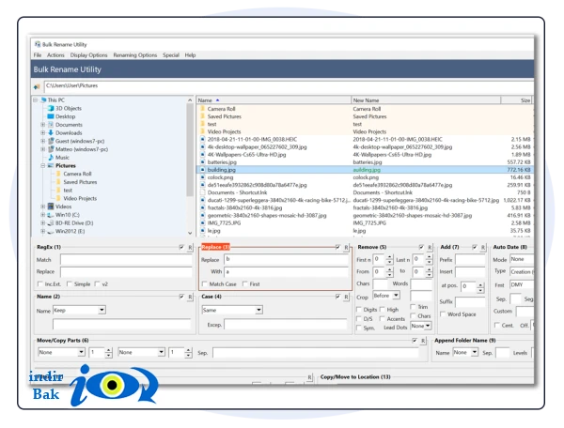The image size is (564, 428).
Task: Click the Prefix field in Add (7)
Action: [470, 259]
